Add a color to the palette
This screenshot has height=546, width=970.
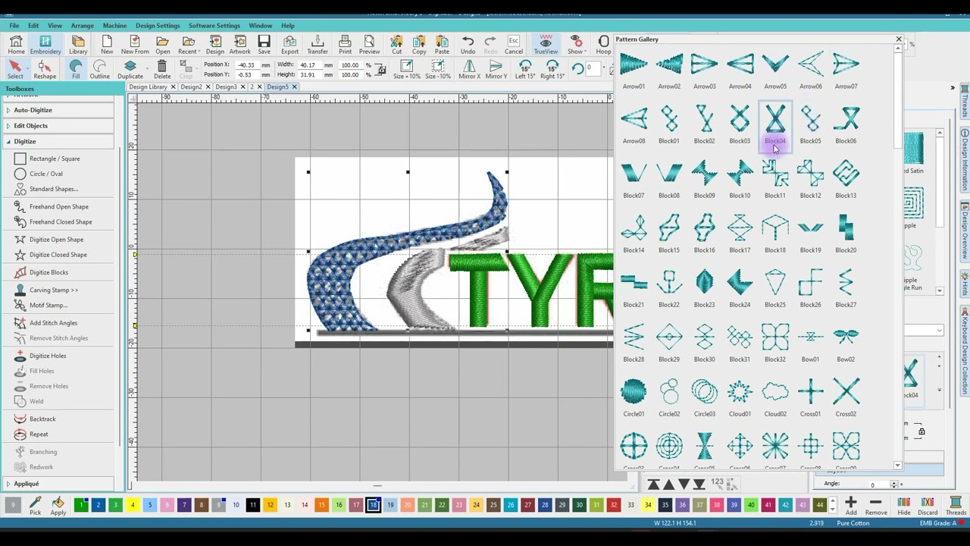(x=851, y=507)
